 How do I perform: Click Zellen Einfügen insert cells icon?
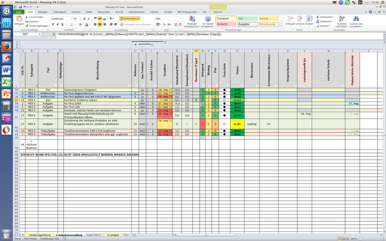(290, 19)
